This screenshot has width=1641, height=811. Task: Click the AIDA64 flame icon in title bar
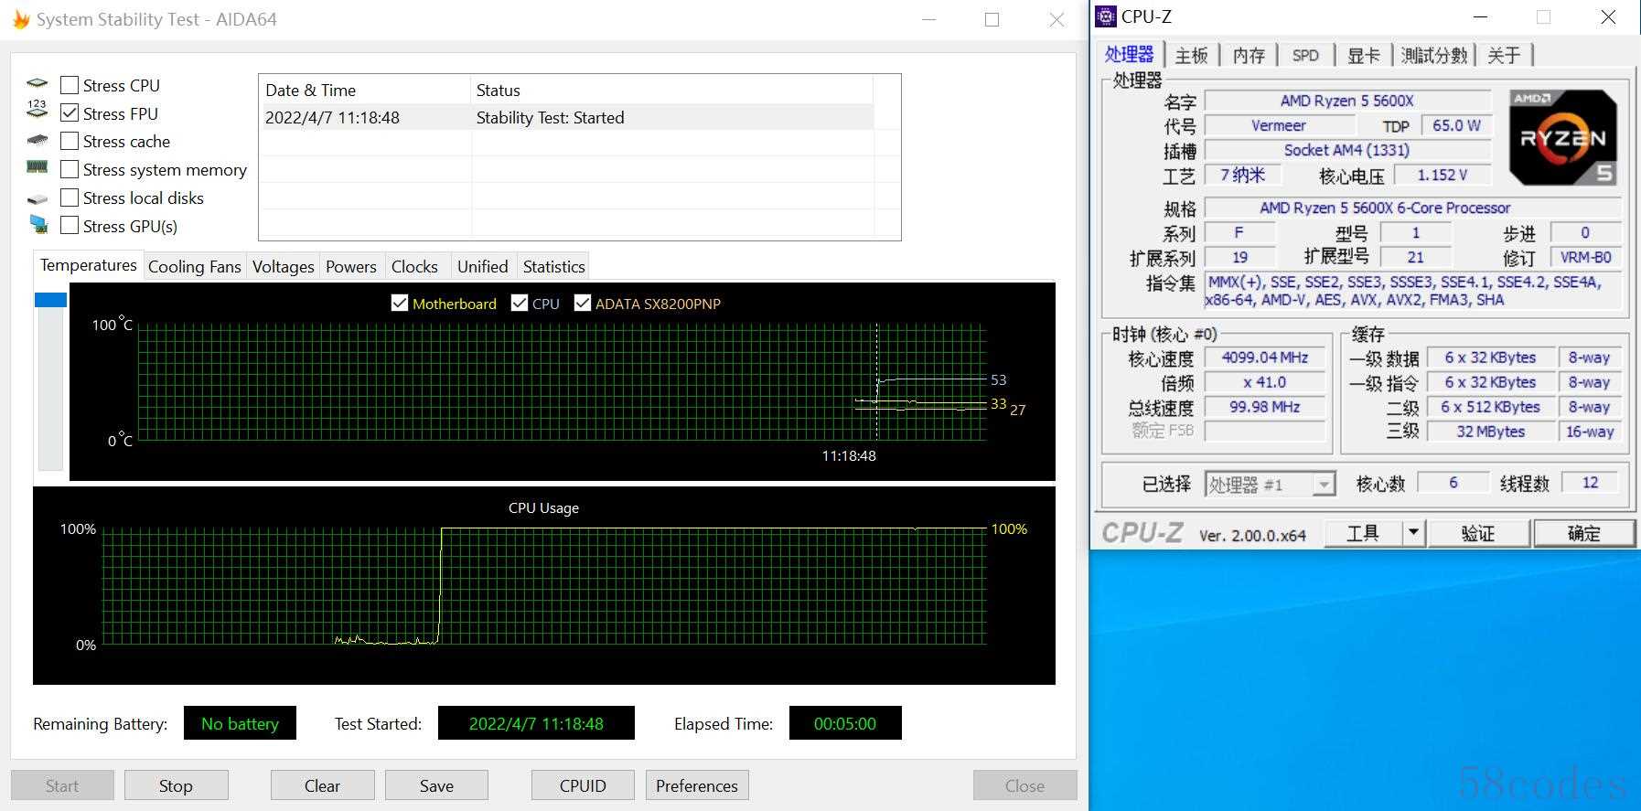click(21, 19)
